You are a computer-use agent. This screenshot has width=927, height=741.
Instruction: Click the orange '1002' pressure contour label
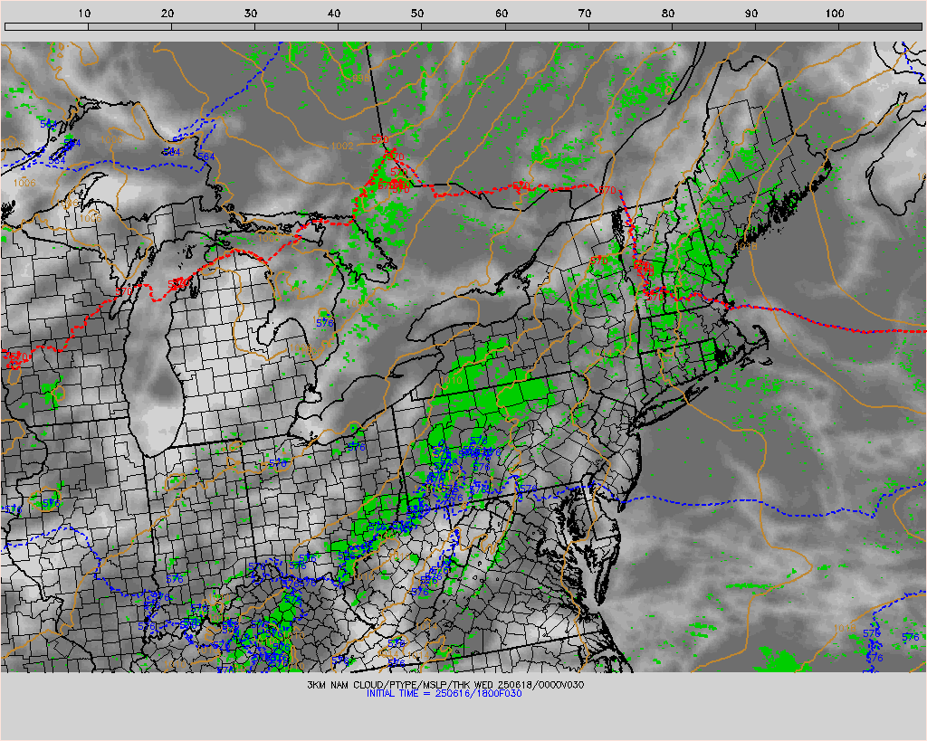(x=341, y=146)
